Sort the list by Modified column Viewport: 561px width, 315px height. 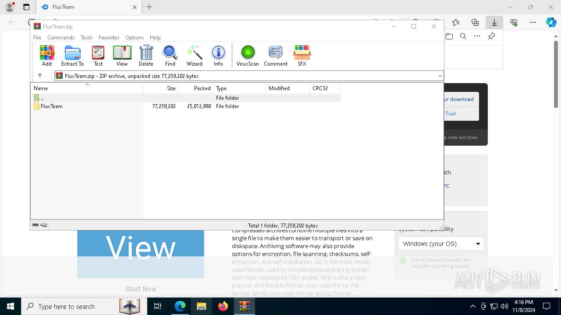click(288, 88)
